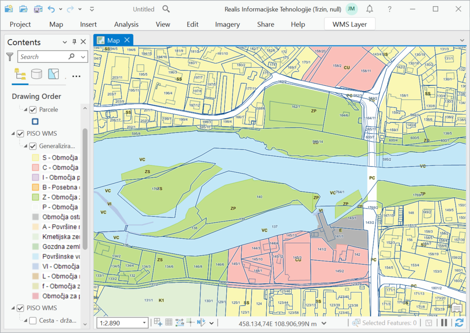The image size is (470, 333).
Task: Switch to the WMS Layer tab
Action: [350, 24]
